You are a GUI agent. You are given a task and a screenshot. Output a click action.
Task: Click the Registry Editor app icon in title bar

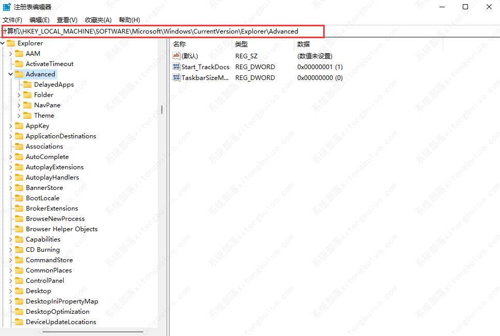[x=7, y=7]
